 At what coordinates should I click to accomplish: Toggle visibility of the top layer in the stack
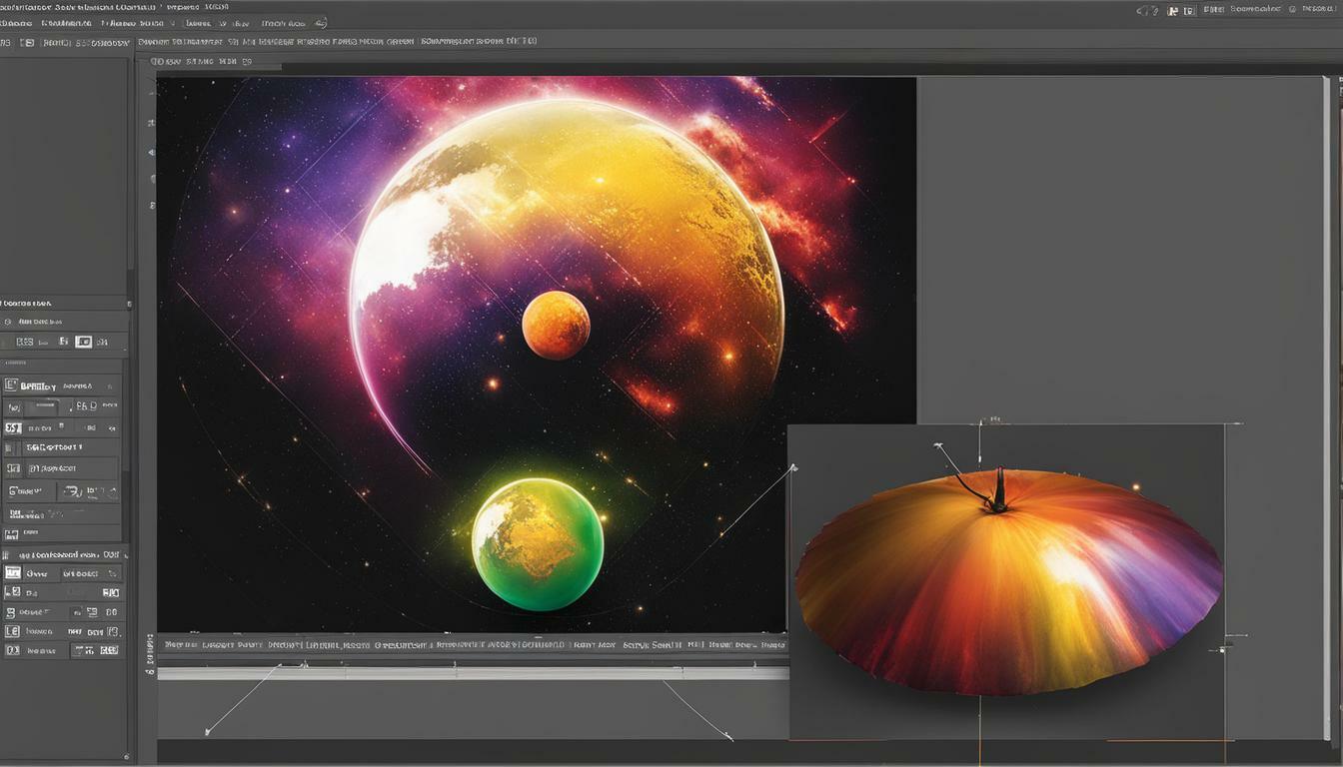[x=12, y=572]
